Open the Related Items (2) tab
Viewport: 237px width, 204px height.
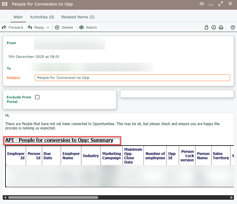[x=78, y=17]
